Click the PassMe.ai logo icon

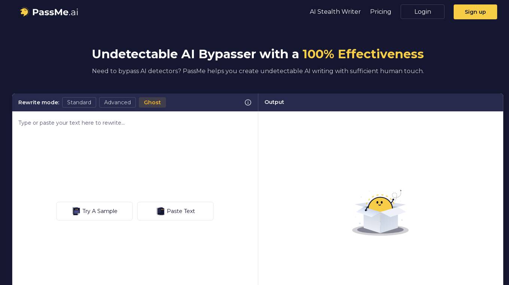point(25,12)
